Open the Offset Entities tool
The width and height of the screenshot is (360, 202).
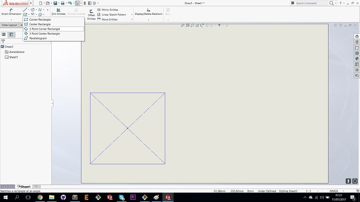click(91, 15)
